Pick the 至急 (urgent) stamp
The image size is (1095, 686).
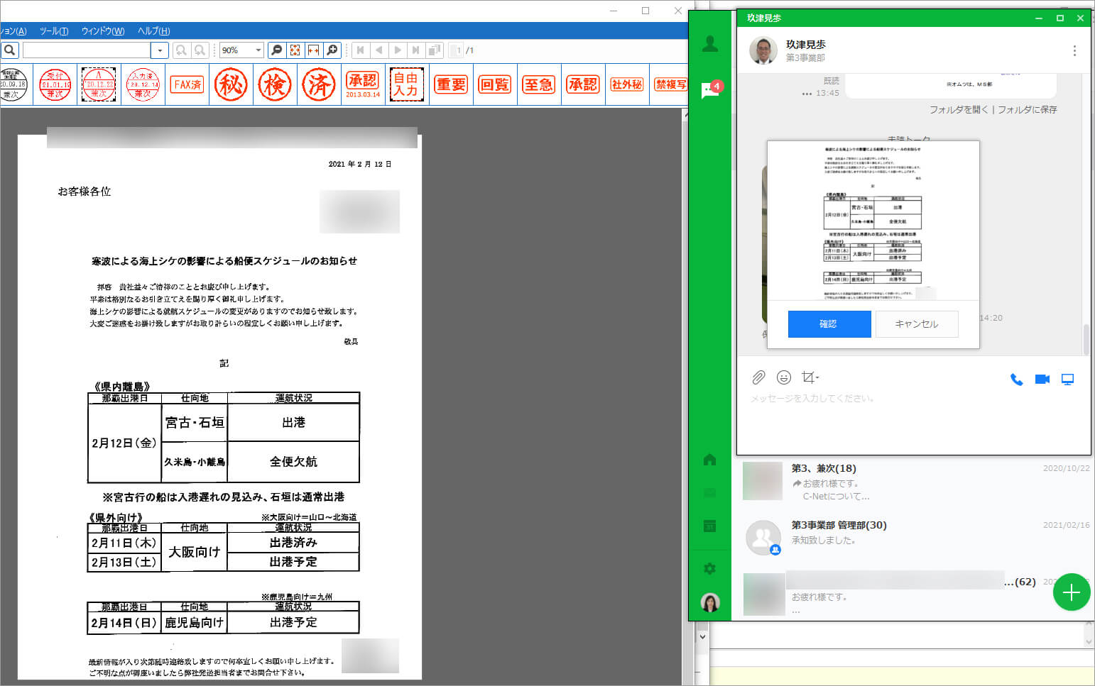(x=539, y=85)
